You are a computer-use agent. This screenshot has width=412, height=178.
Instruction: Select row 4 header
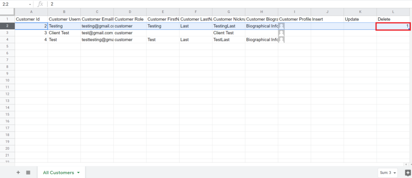(7, 40)
